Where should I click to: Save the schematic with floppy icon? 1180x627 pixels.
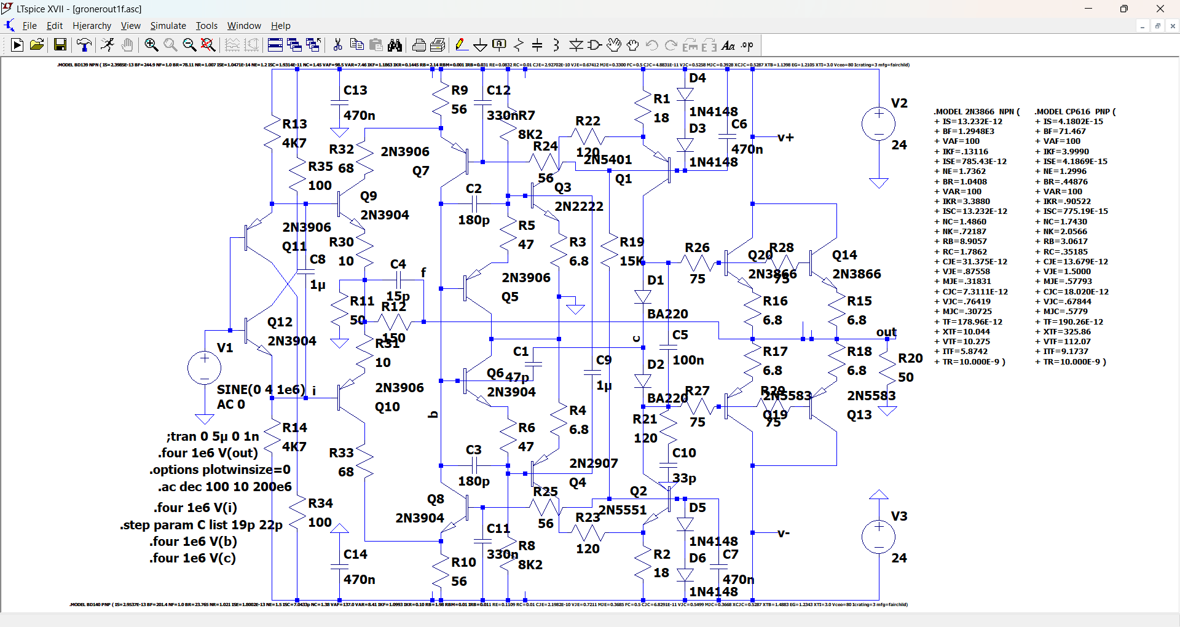click(60, 45)
